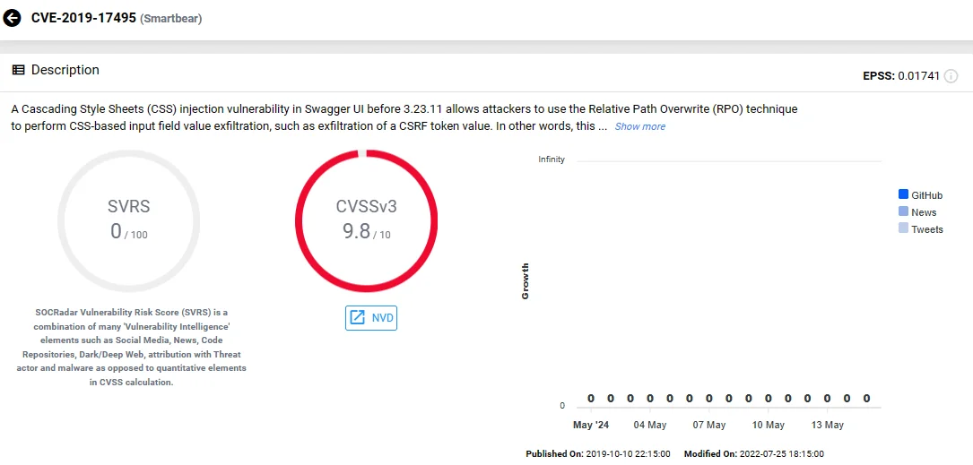Click the May '24 axis label
This screenshot has width=973, height=465.
tap(591, 426)
